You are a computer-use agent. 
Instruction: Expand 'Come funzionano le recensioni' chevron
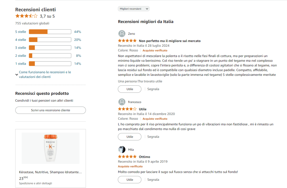[x=17, y=74]
